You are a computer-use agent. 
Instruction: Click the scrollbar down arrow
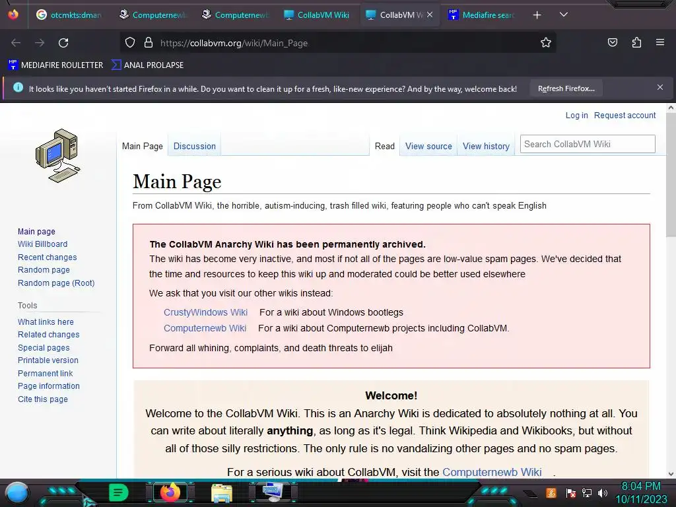tap(671, 474)
